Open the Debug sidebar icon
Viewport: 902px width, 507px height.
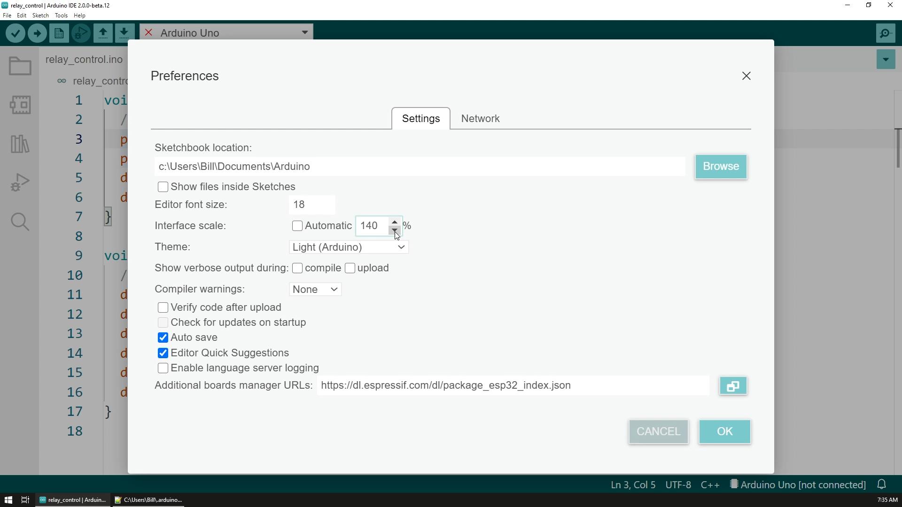(x=20, y=183)
